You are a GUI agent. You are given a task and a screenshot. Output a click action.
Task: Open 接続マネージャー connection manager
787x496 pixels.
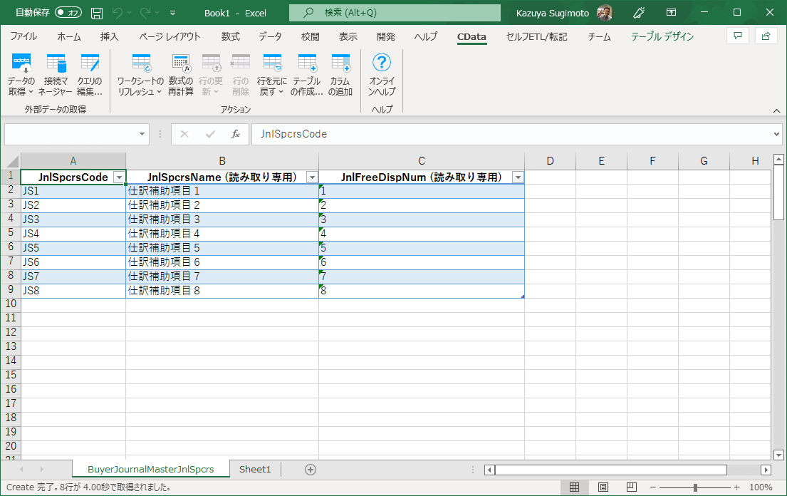click(x=56, y=75)
